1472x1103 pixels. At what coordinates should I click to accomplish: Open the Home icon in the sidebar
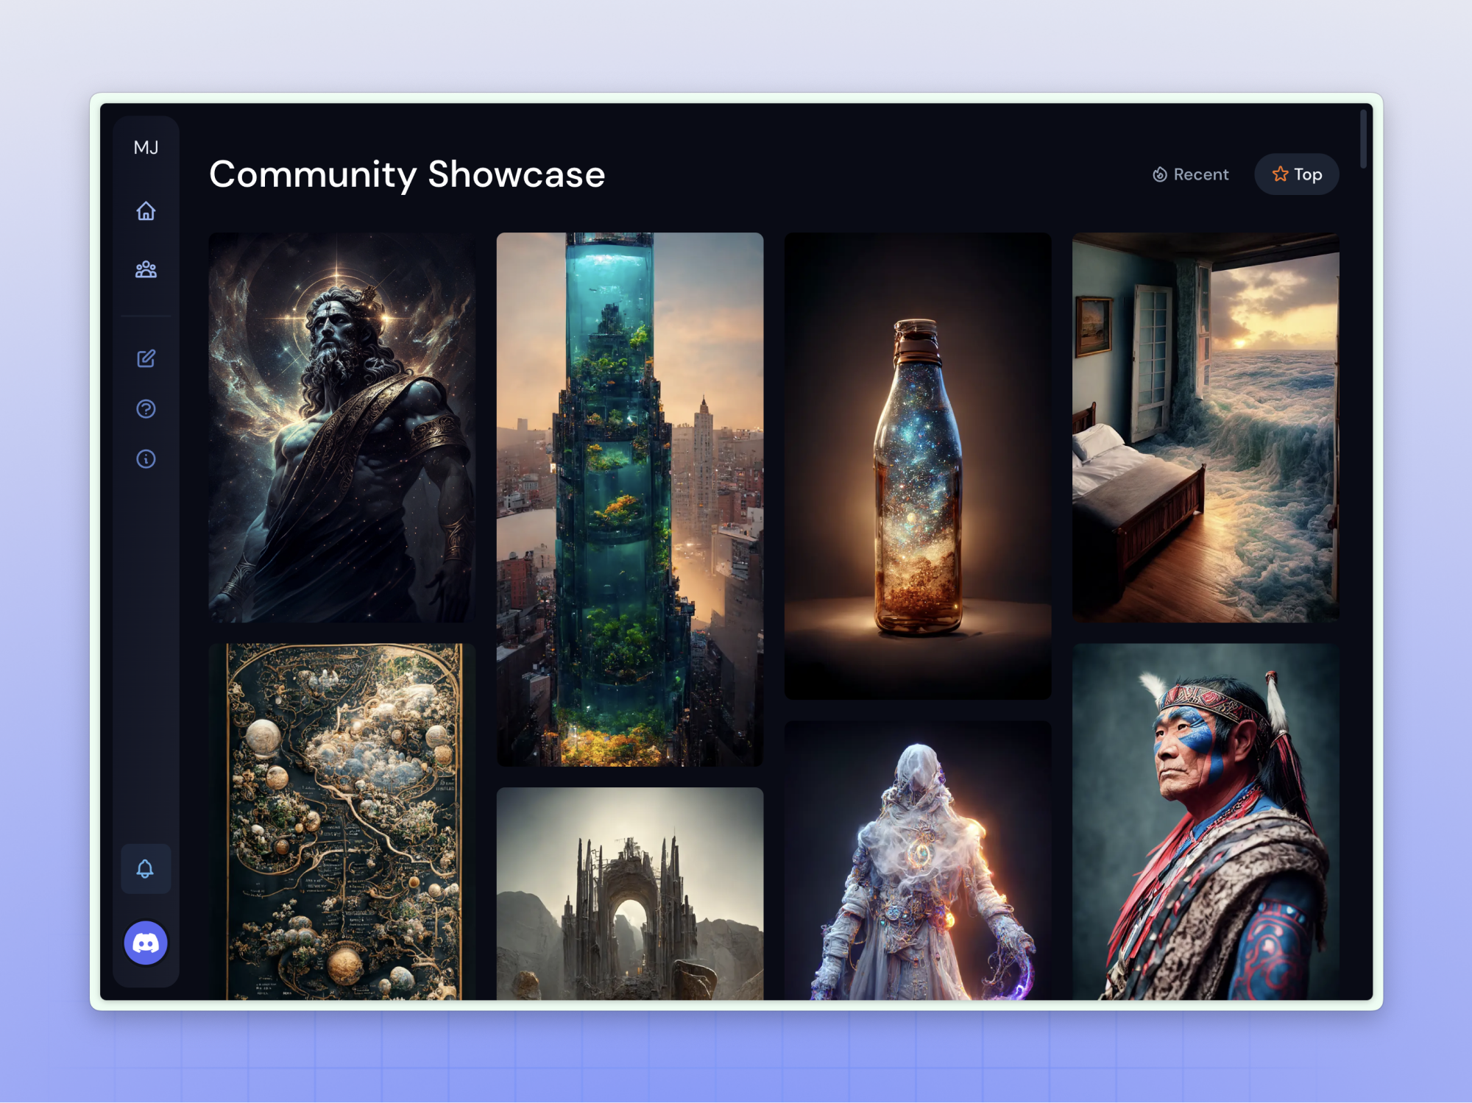[x=146, y=211]
